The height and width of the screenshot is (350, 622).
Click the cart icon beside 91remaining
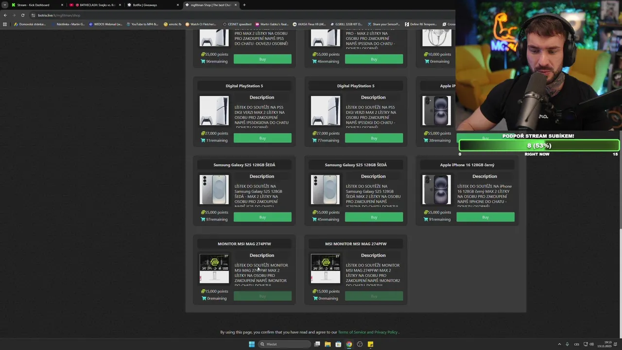click(x=426, y=219)
